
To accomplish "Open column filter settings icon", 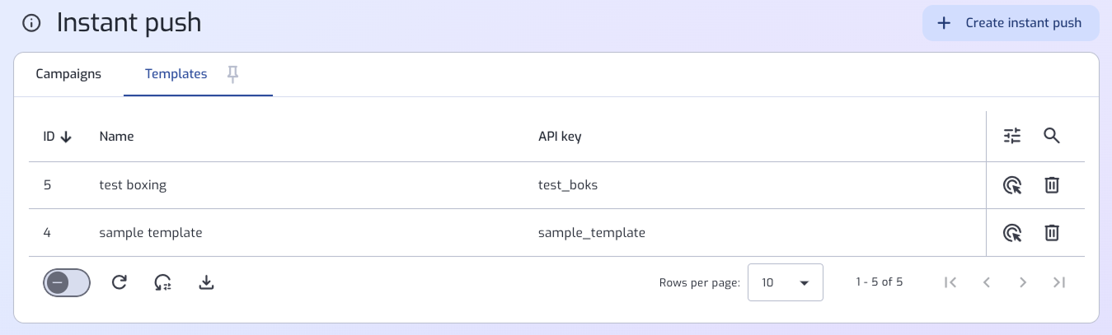I will (1012, 136).
